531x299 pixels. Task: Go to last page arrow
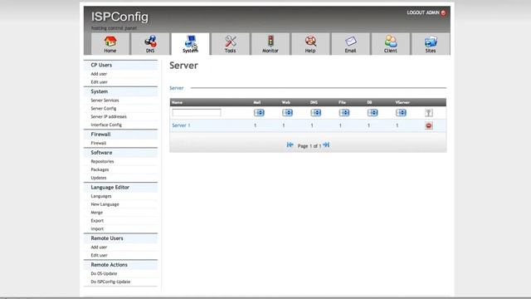[x=326, y=145]
